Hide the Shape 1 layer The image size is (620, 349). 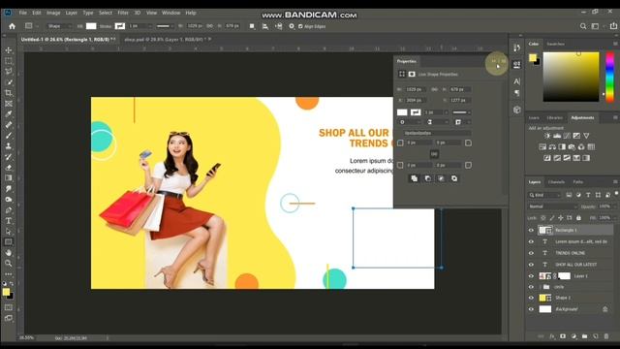[531, 298]
